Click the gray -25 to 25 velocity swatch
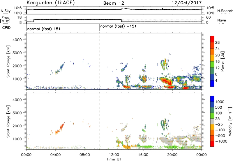 tap(212, 121)
